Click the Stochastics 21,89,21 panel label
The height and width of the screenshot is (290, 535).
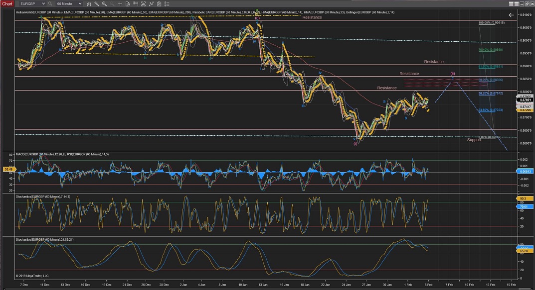pyautogui.click(x=44, y=240)
